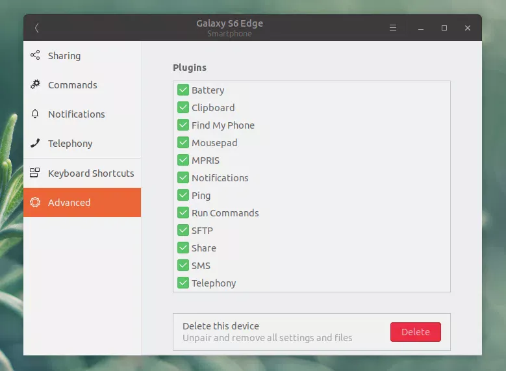Minimize the Galaxy S6 Edge window
Image resolution: width=506 pixels, height=371 pixels.
pos(421,28)
